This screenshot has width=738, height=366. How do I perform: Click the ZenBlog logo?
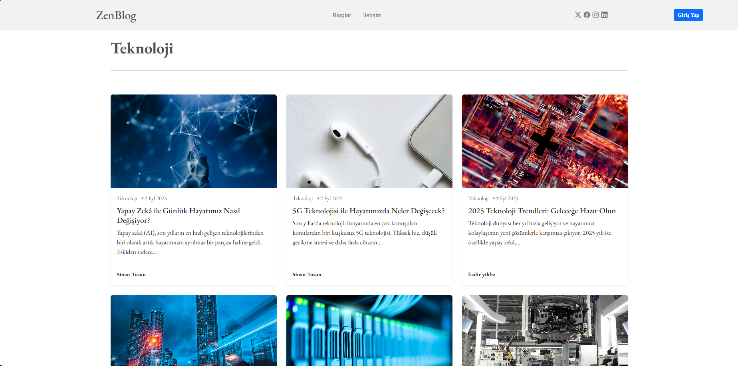pos(116,15)
